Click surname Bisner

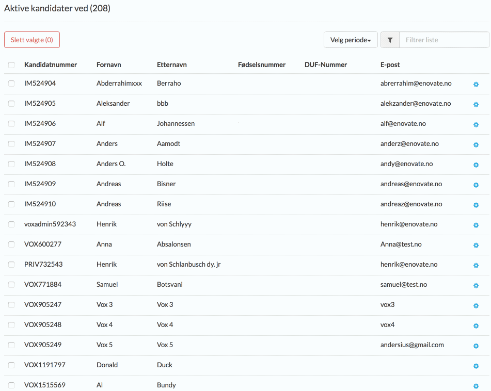coord(166,184)
